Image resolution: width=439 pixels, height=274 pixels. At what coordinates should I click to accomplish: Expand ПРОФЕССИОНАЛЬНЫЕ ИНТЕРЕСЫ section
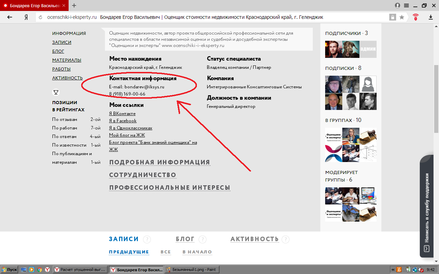point(169,188)
